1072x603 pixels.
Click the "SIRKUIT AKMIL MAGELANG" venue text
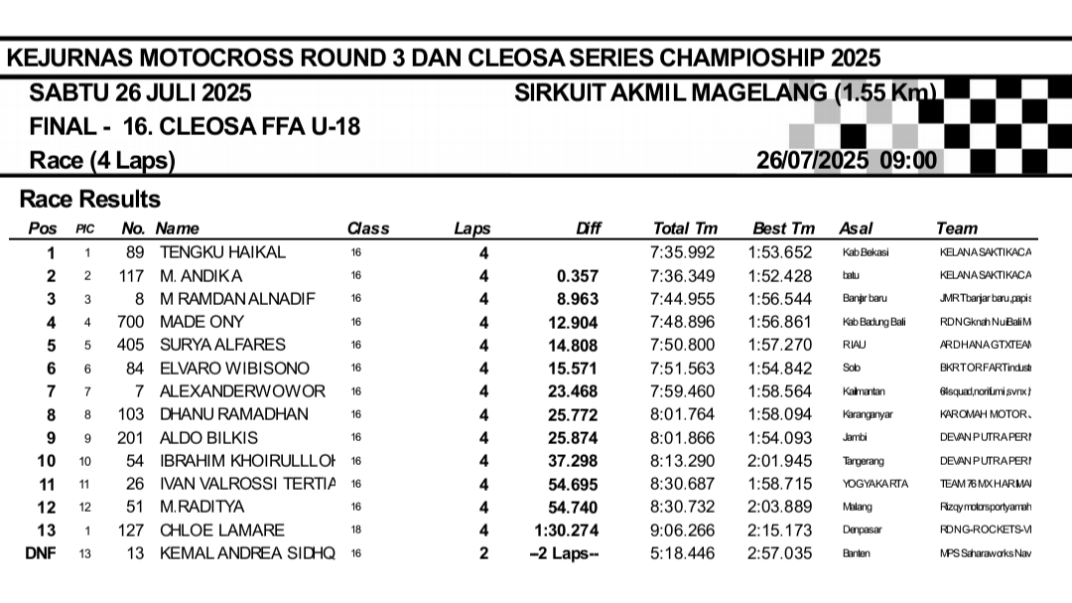click(725, 93)
